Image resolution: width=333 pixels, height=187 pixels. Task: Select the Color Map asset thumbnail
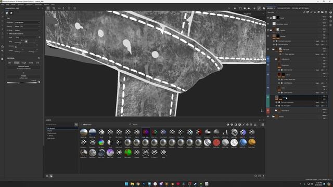[x=146, y=133]
